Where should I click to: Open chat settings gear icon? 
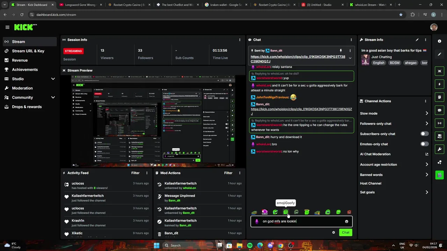334,233
